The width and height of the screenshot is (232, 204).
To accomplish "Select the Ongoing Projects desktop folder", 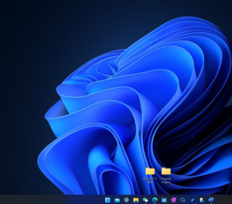I will coord(166,175).
